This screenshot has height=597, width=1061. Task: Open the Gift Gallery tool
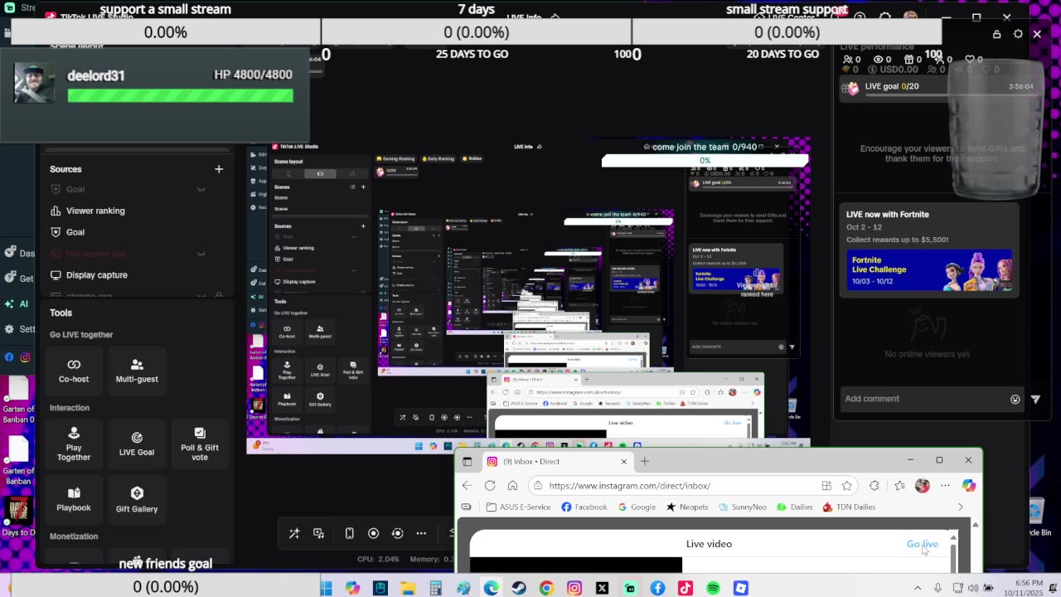pyautogui.click(x=137, y=499)
